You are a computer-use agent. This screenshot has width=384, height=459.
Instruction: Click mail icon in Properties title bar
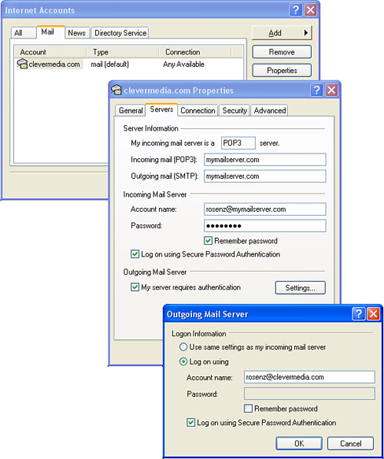(x=116, y=90)
